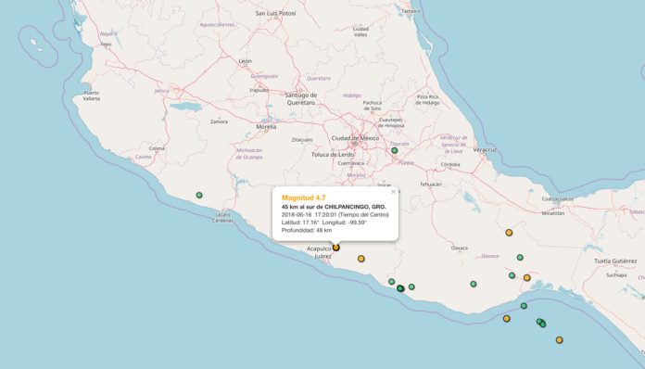The height and width of the screenshot is (369, 645).
Task: Select the green marker on Oaxaca's southern coastline
Action: [524, 306]
